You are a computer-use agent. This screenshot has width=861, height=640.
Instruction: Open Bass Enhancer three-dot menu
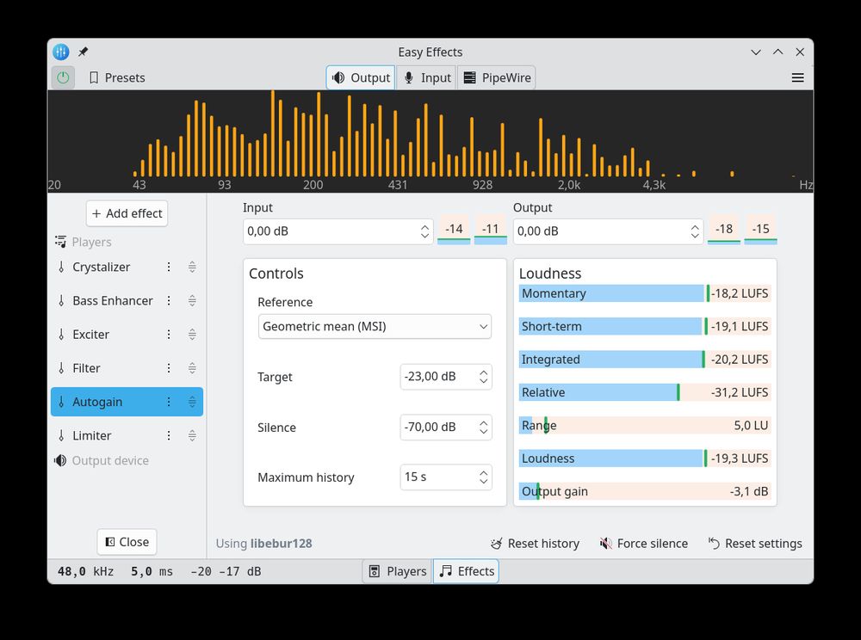[169, 300]
